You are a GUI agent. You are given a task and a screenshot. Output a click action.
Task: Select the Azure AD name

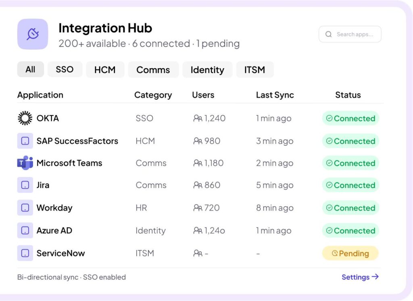click(54, 230)
